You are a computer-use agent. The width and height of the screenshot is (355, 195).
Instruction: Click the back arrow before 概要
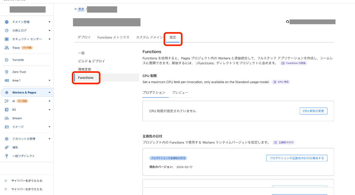click(76, 9)
